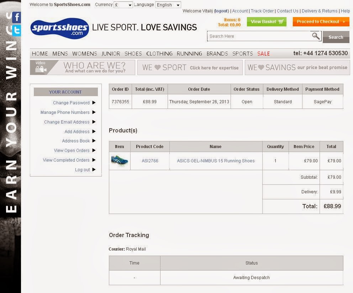Click the arrow beside Address Book
353x293 pixels.
(x=94, y=141)
